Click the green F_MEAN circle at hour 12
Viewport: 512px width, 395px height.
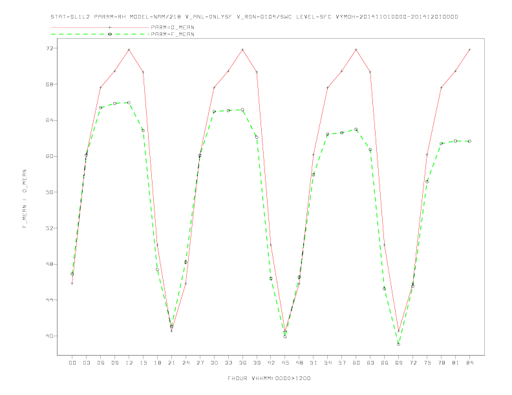129,103
